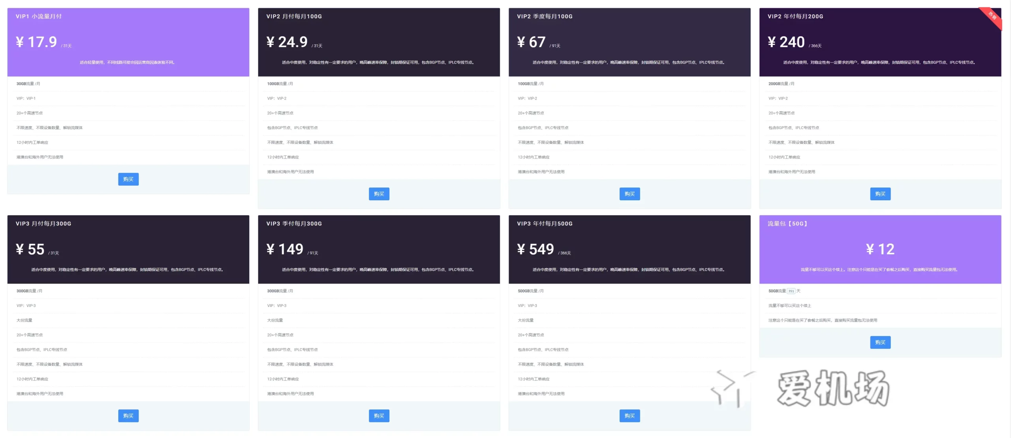The height and width of the screenshot is (438, 1011).
Task: Click the 300GB流量 /月 row in VIP3 月付 card
Action: coord(128,291)
